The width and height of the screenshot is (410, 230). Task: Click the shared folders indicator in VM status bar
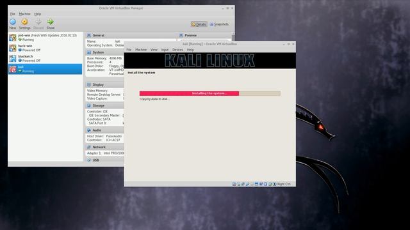252,184
